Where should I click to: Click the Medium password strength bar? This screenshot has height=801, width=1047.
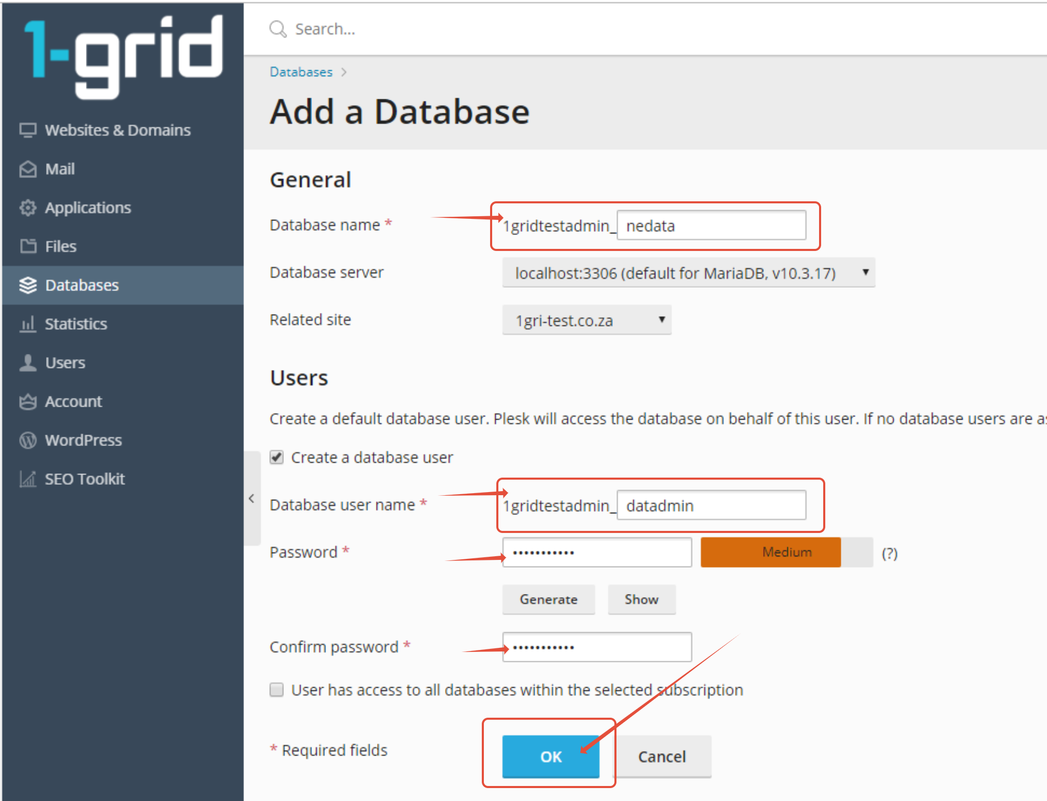(786, 552)
